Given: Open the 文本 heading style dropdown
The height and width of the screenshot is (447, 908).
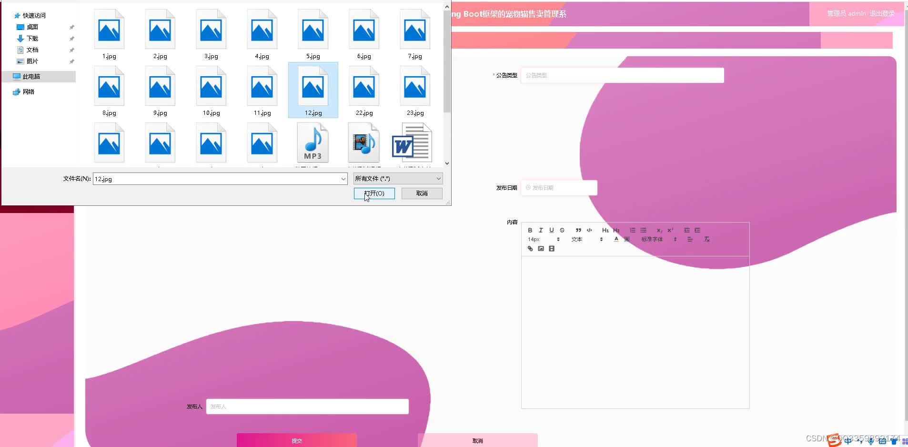Looking at the screenshot, I should pos(587,239).
